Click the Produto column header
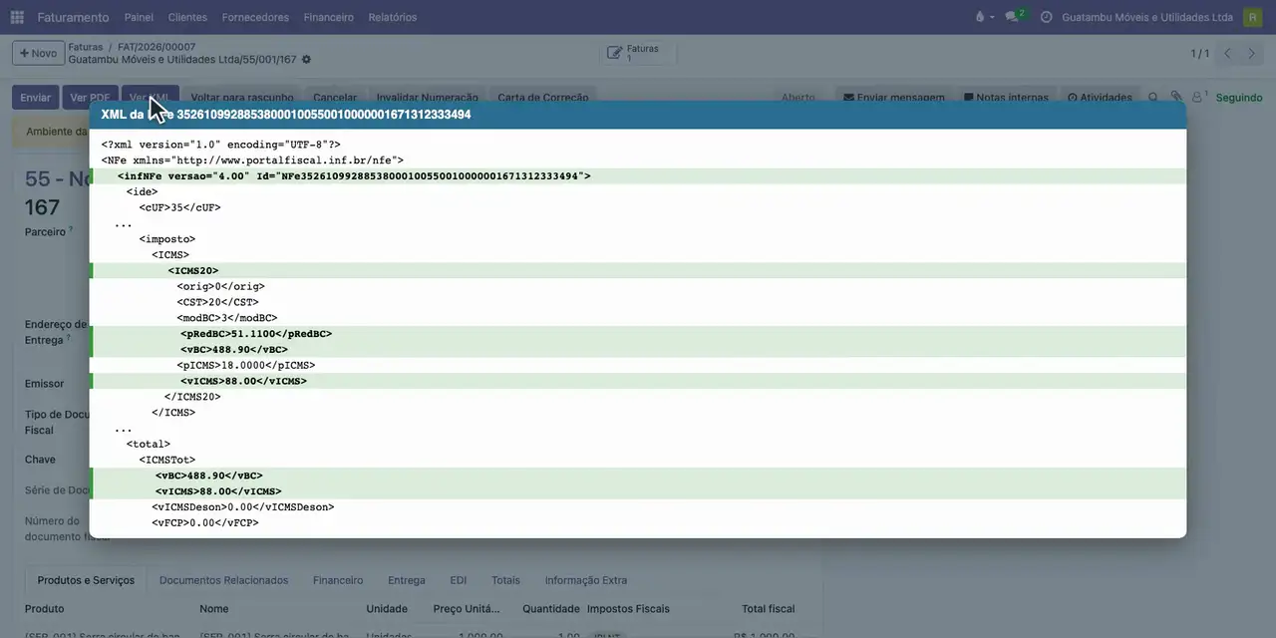Screen dimensions: 1276x638 (45, 608)
